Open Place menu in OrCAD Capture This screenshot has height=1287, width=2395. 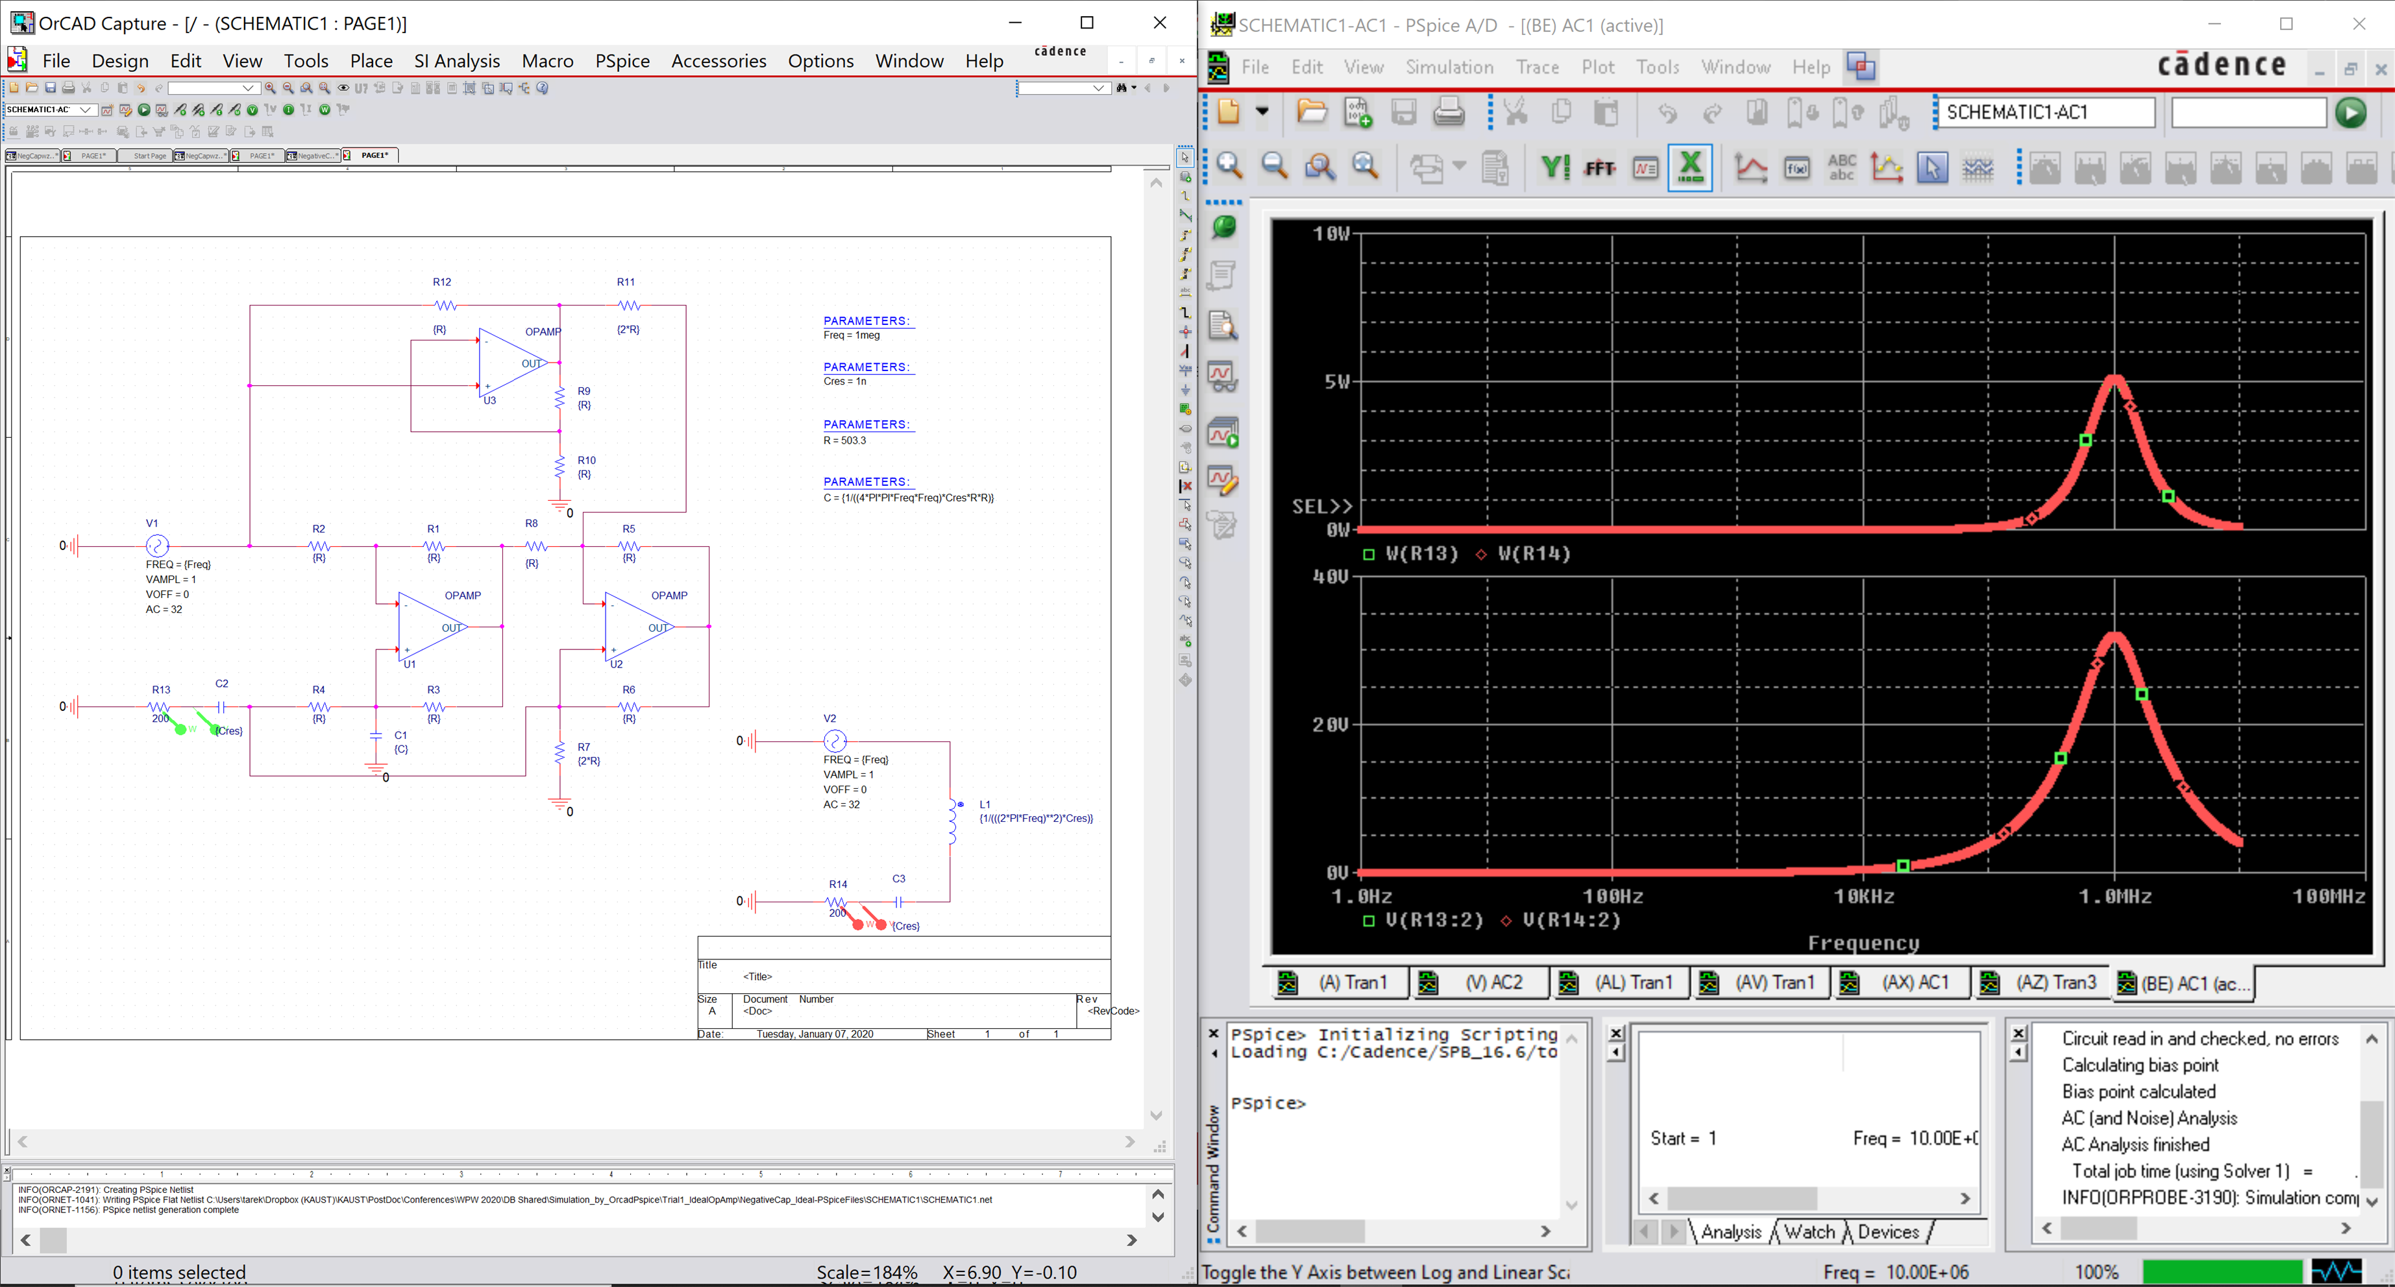pos(371,60)
